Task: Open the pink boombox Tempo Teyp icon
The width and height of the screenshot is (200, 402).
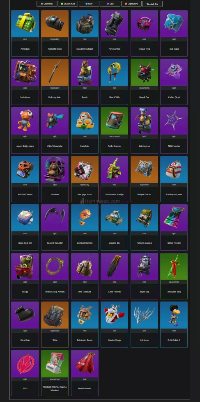Action: [x=144, y=24]
